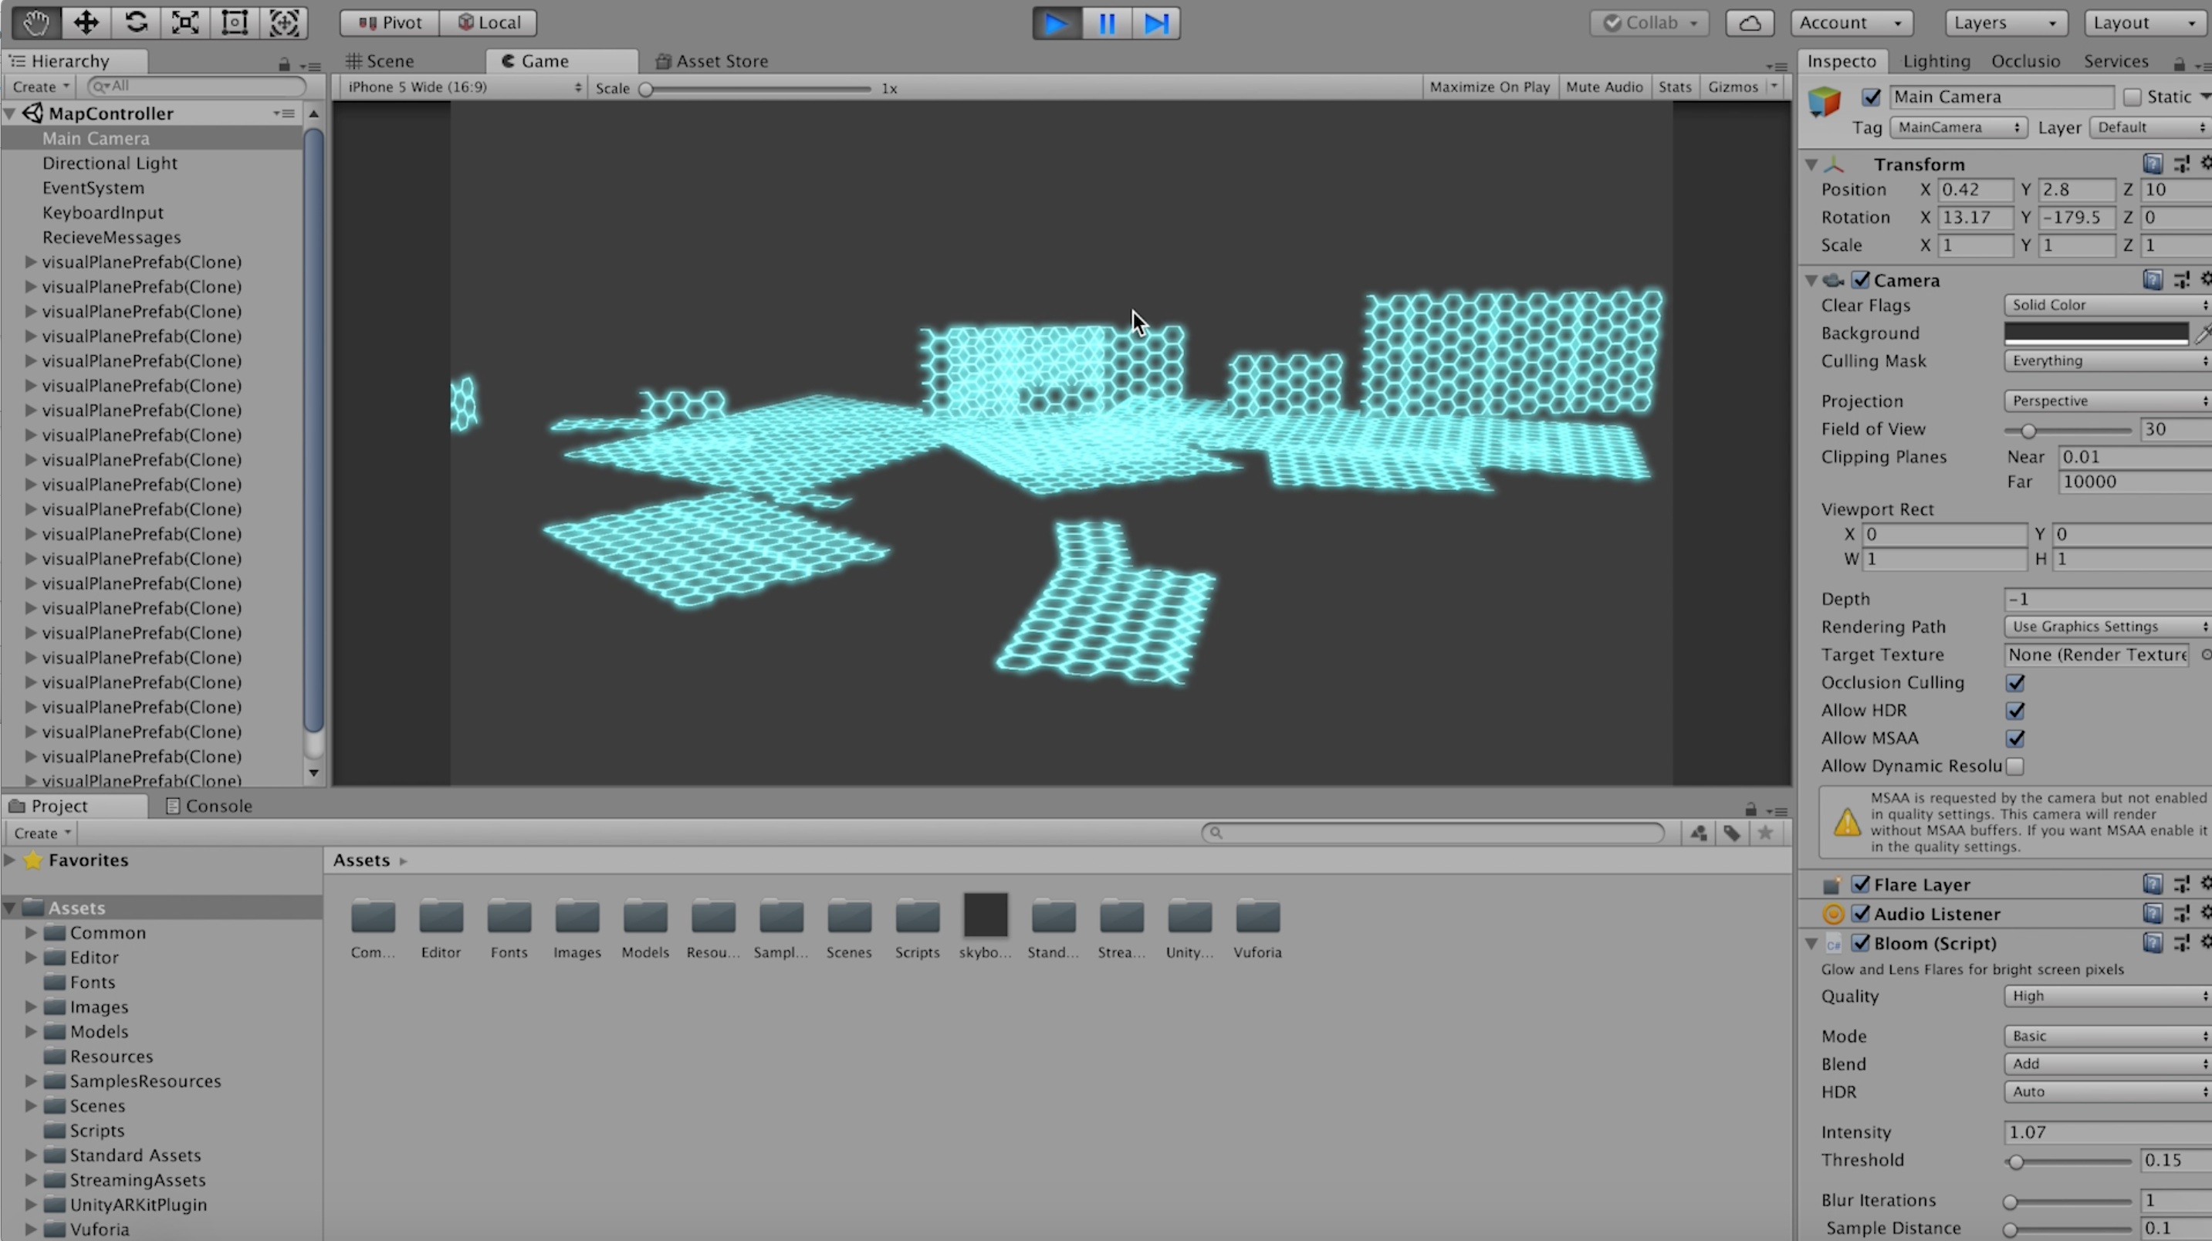Select the Rotate tool icon

pos(136,22)
